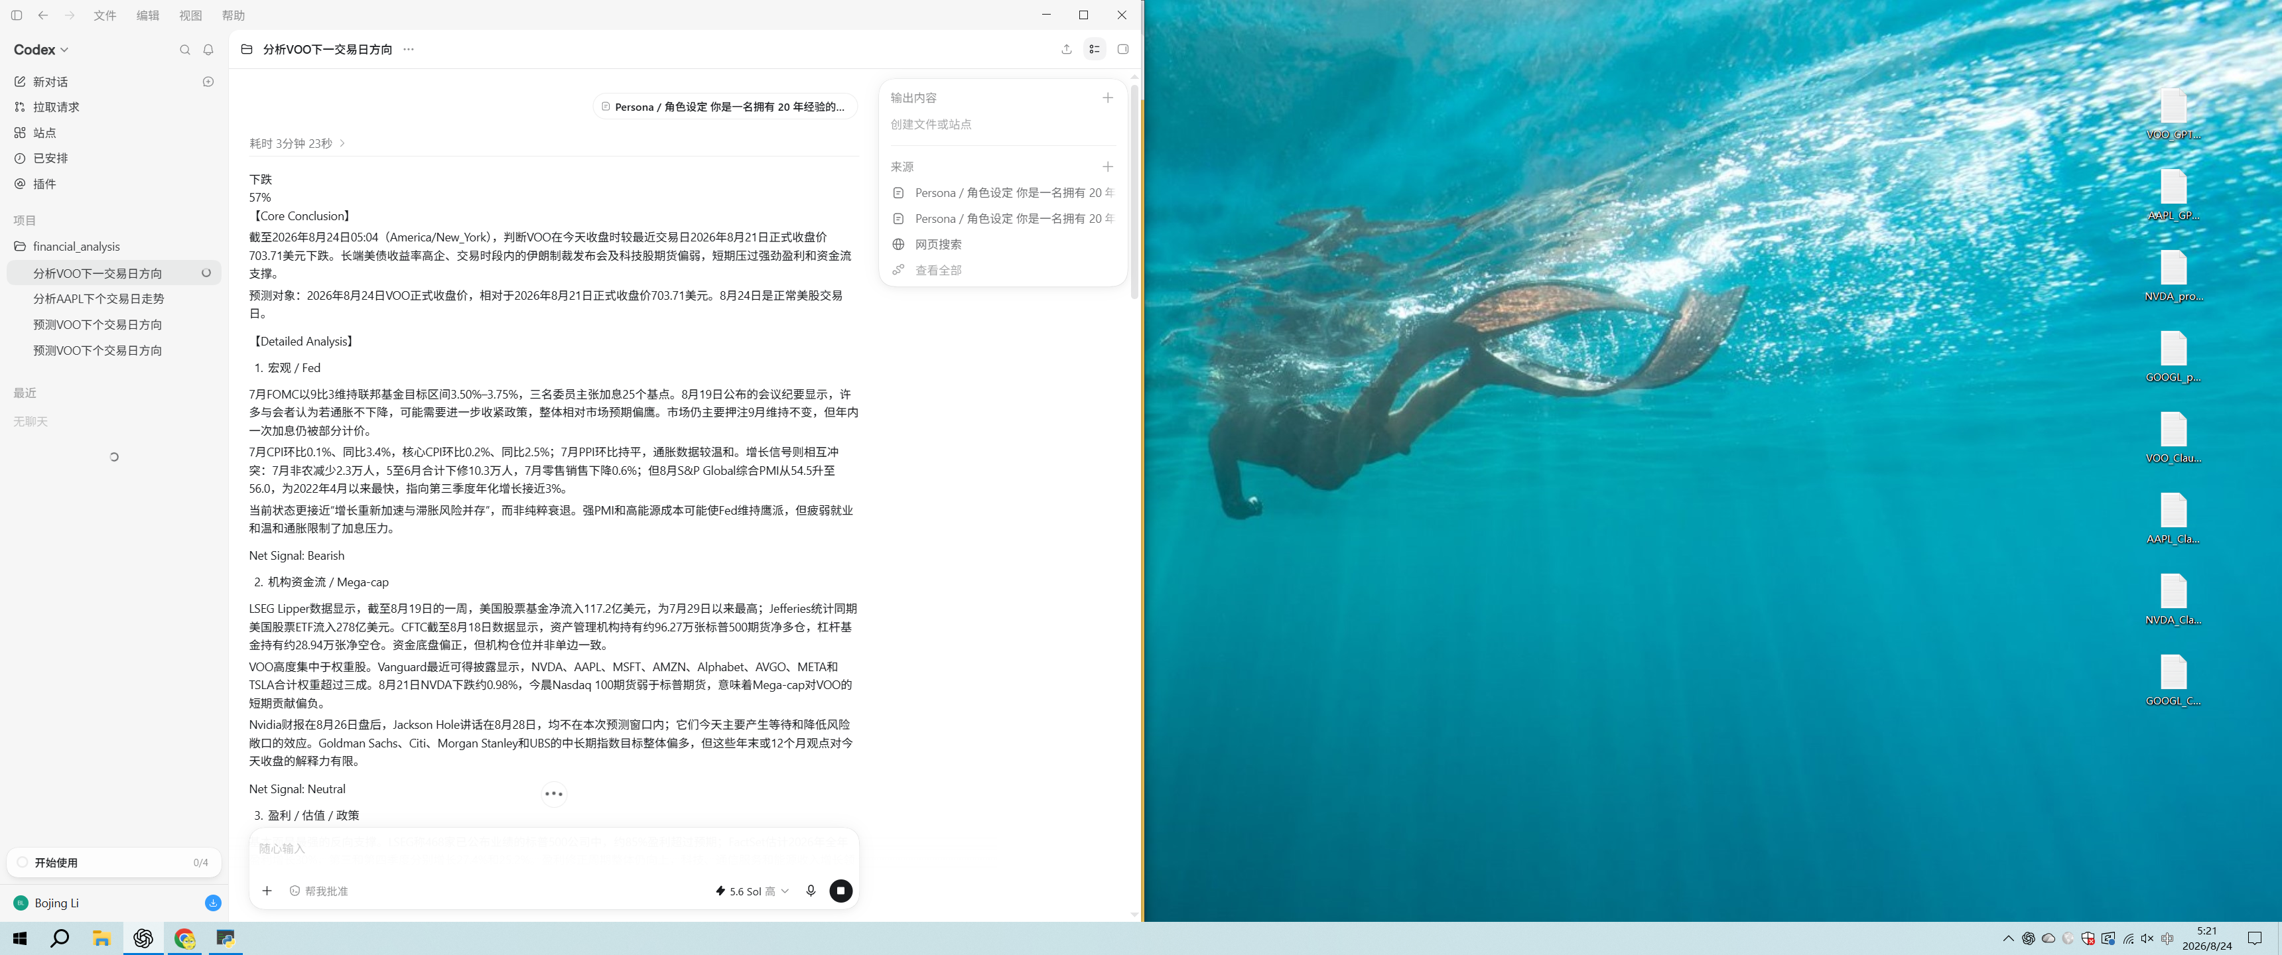Select the AAPL_Cla desktop file
This screenshot has width=2282, height=955.
tap(2173, 518)
